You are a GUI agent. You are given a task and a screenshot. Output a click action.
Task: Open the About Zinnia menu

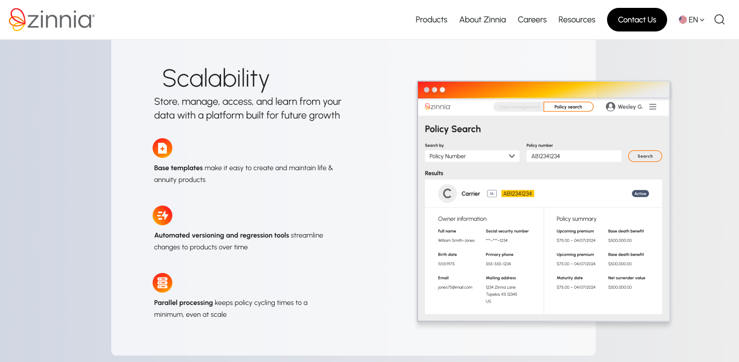(482, 20)
